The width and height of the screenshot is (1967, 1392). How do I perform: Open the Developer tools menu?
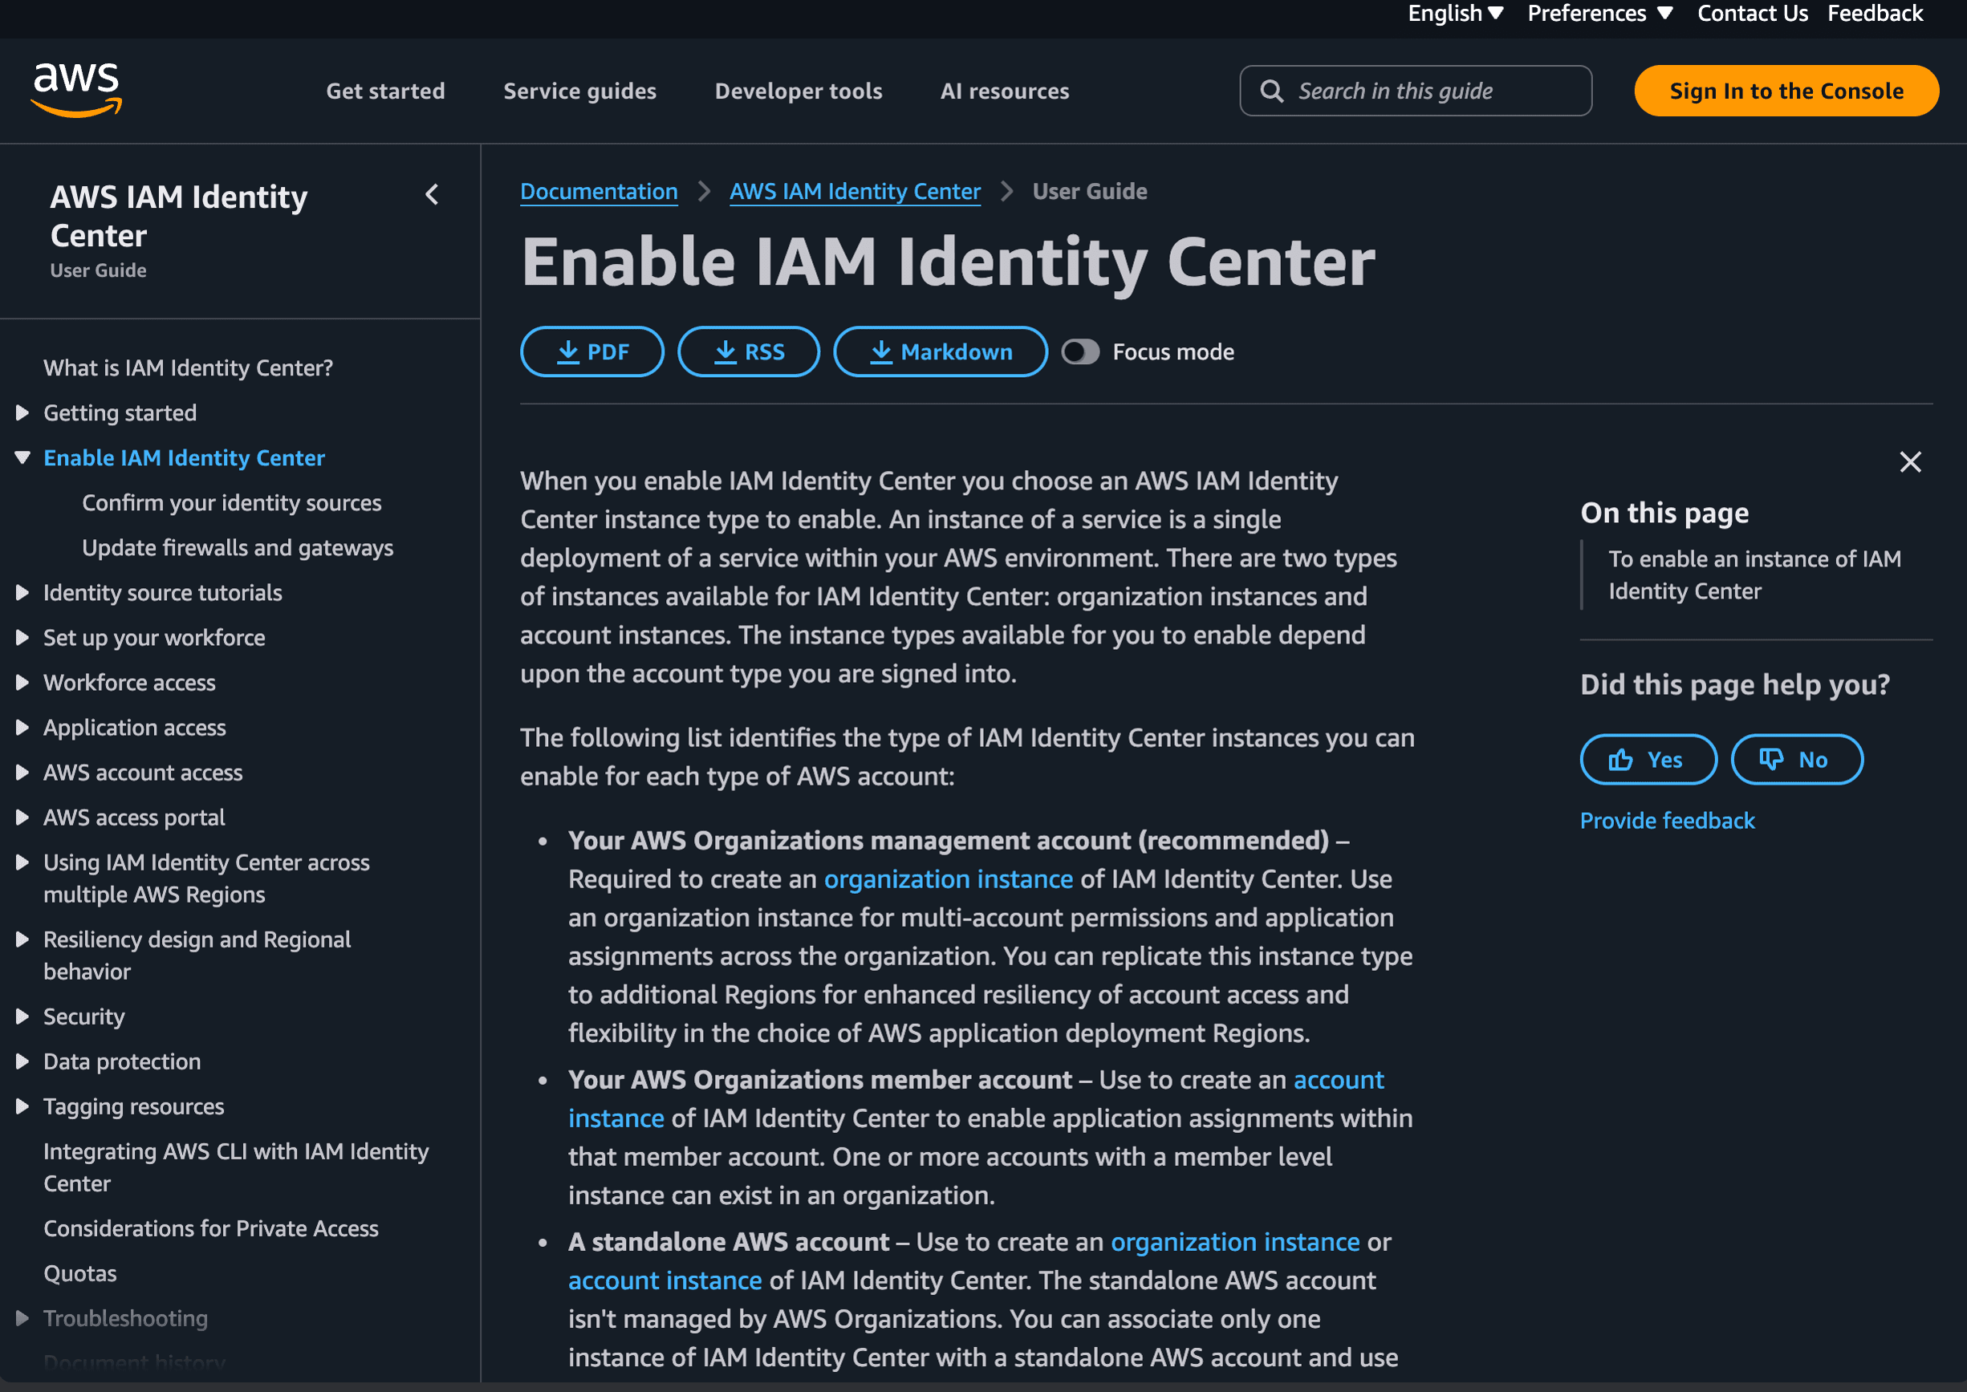coord(799,91)
